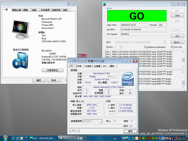The width and height of the screenshot is (188, 141).
Task: Launch Internet Explorer from quick launch
Action: tap(13, 138)
